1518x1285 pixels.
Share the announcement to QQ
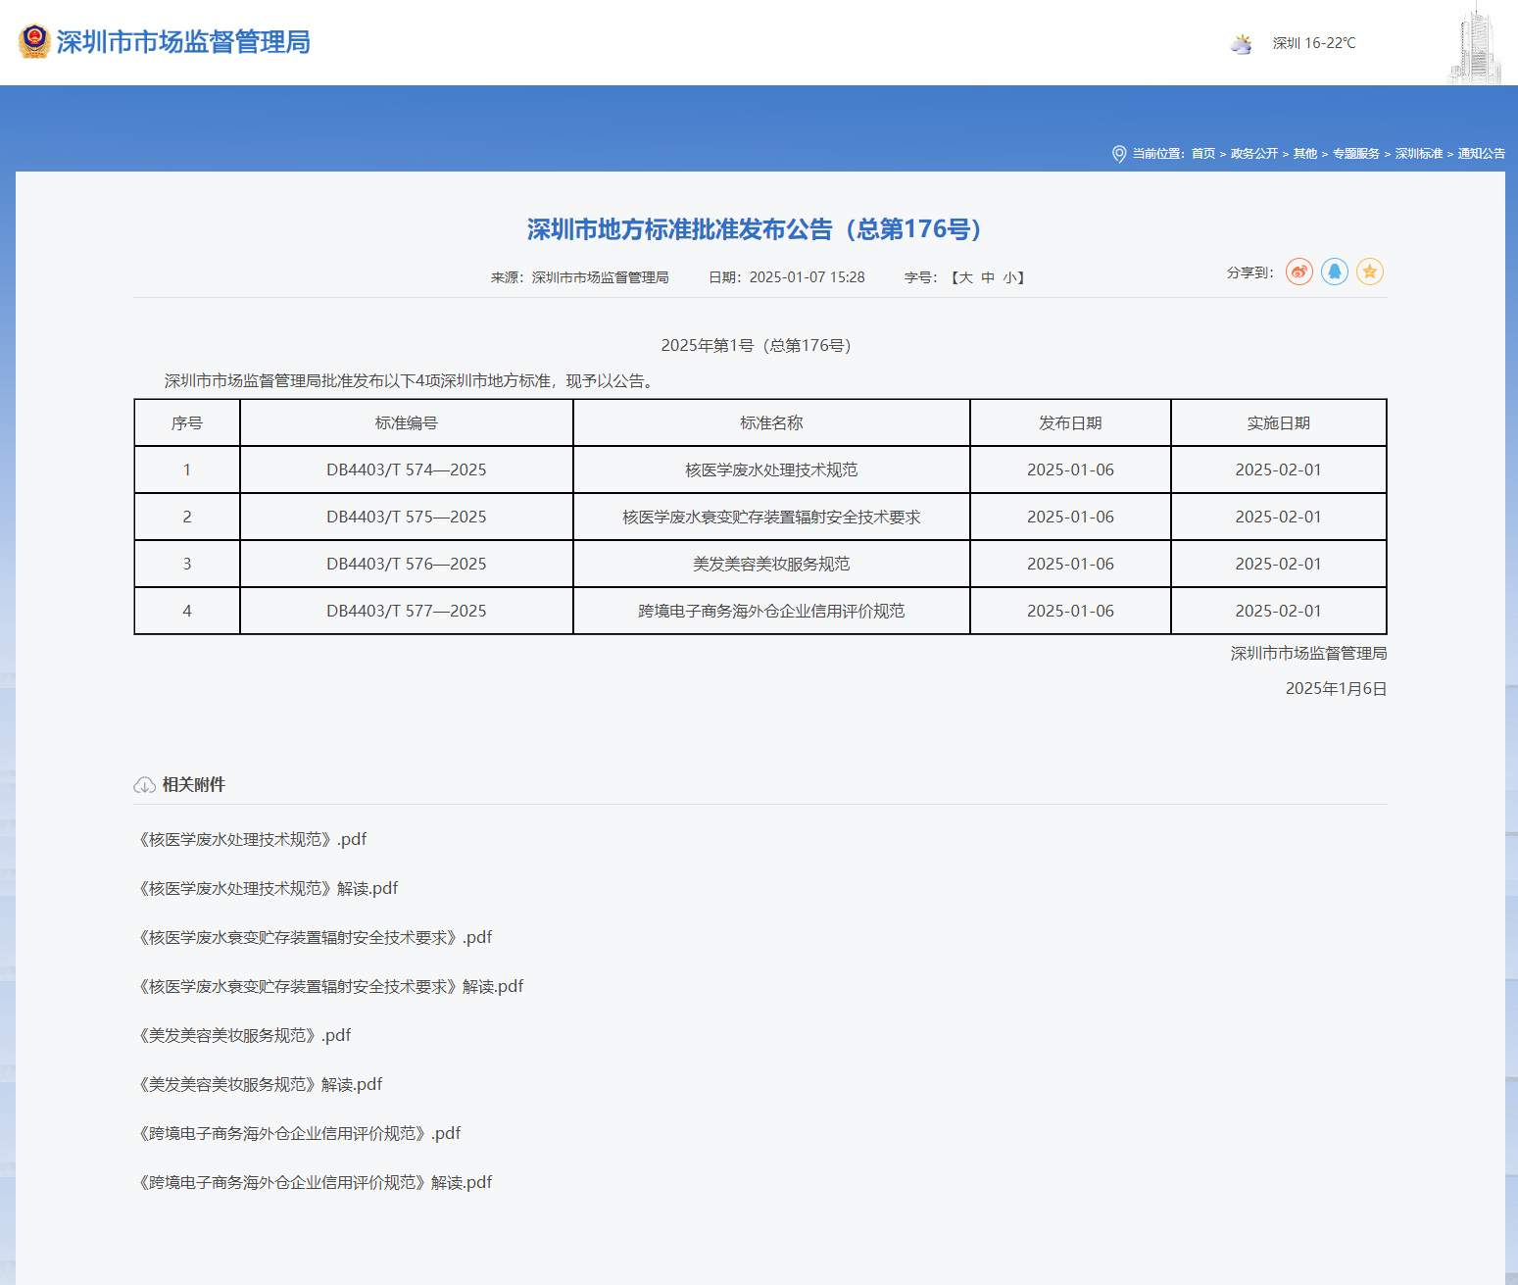pos(1334,272)
